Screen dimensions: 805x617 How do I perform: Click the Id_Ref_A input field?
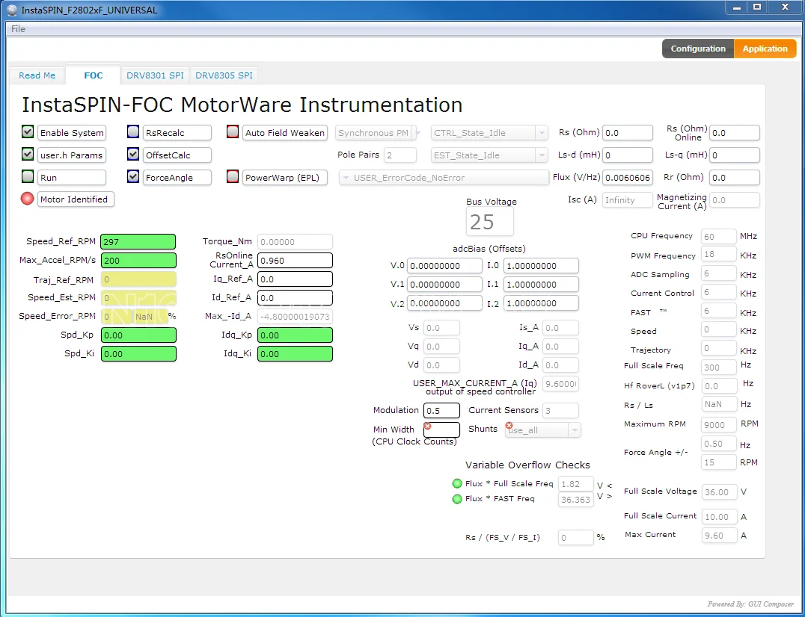[295, 298]
